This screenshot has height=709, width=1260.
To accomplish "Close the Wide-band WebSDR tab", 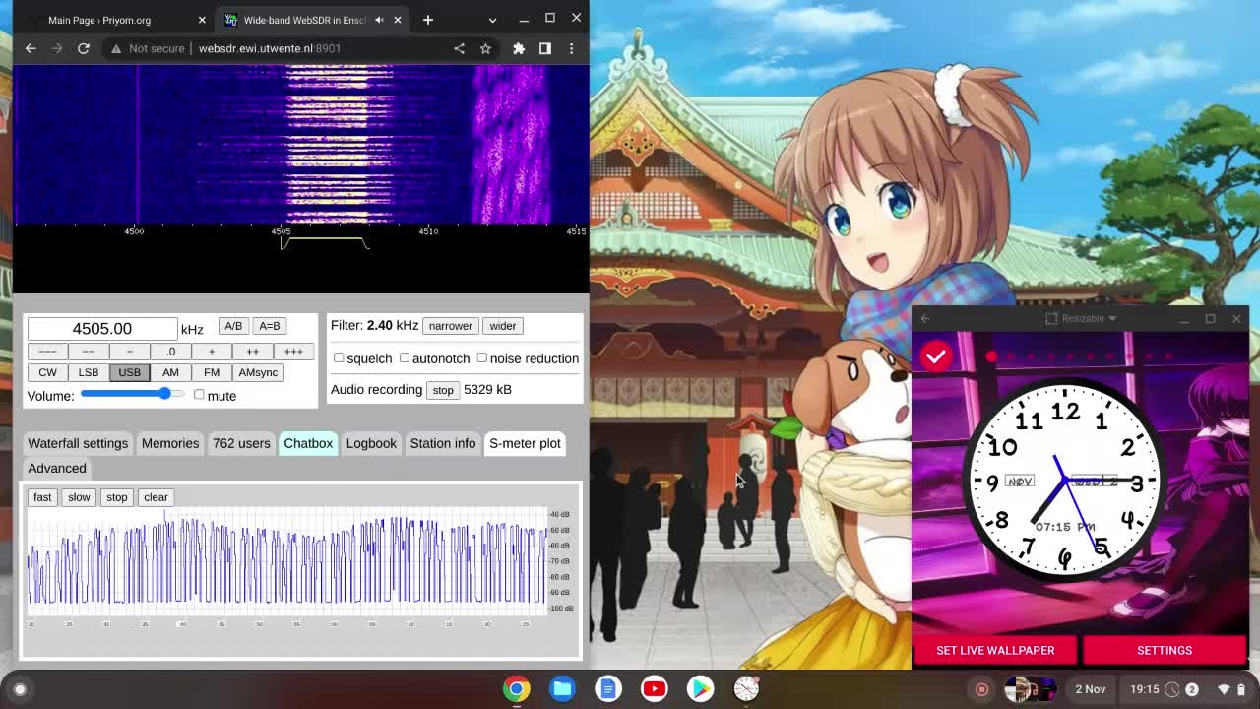I will click(x=398, y=20).
